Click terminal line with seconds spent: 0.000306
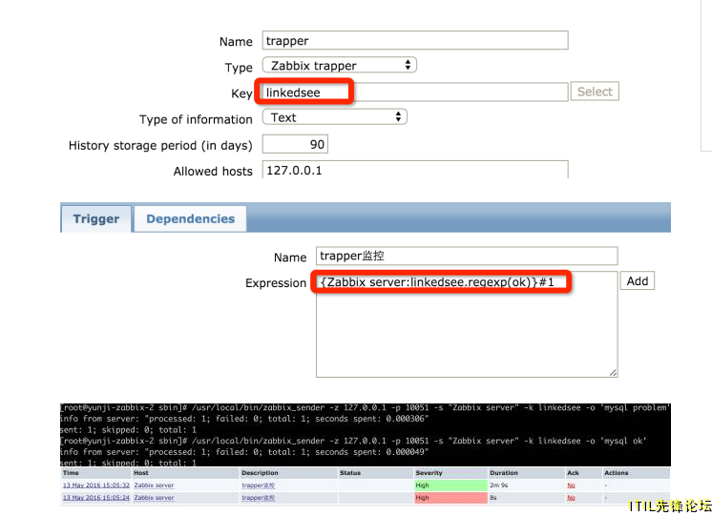This screenshot has width=712, height=516. pos(244,419)
